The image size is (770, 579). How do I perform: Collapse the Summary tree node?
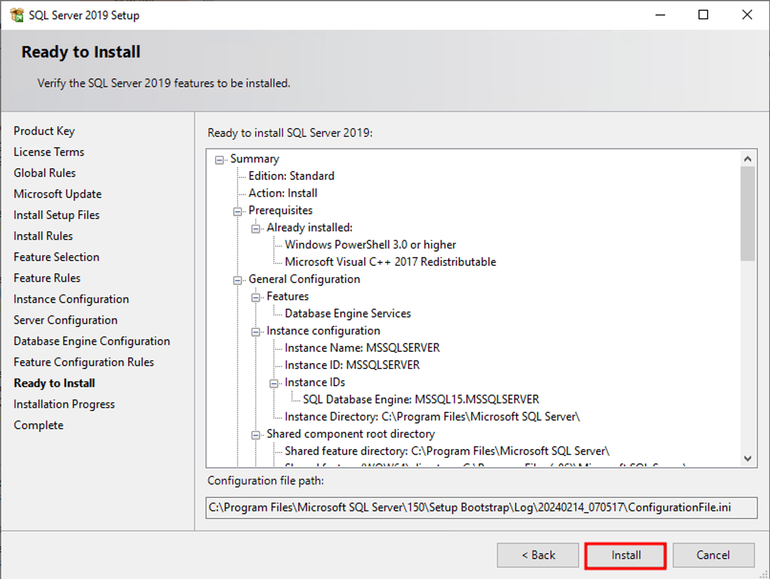[x=219, y=159]
